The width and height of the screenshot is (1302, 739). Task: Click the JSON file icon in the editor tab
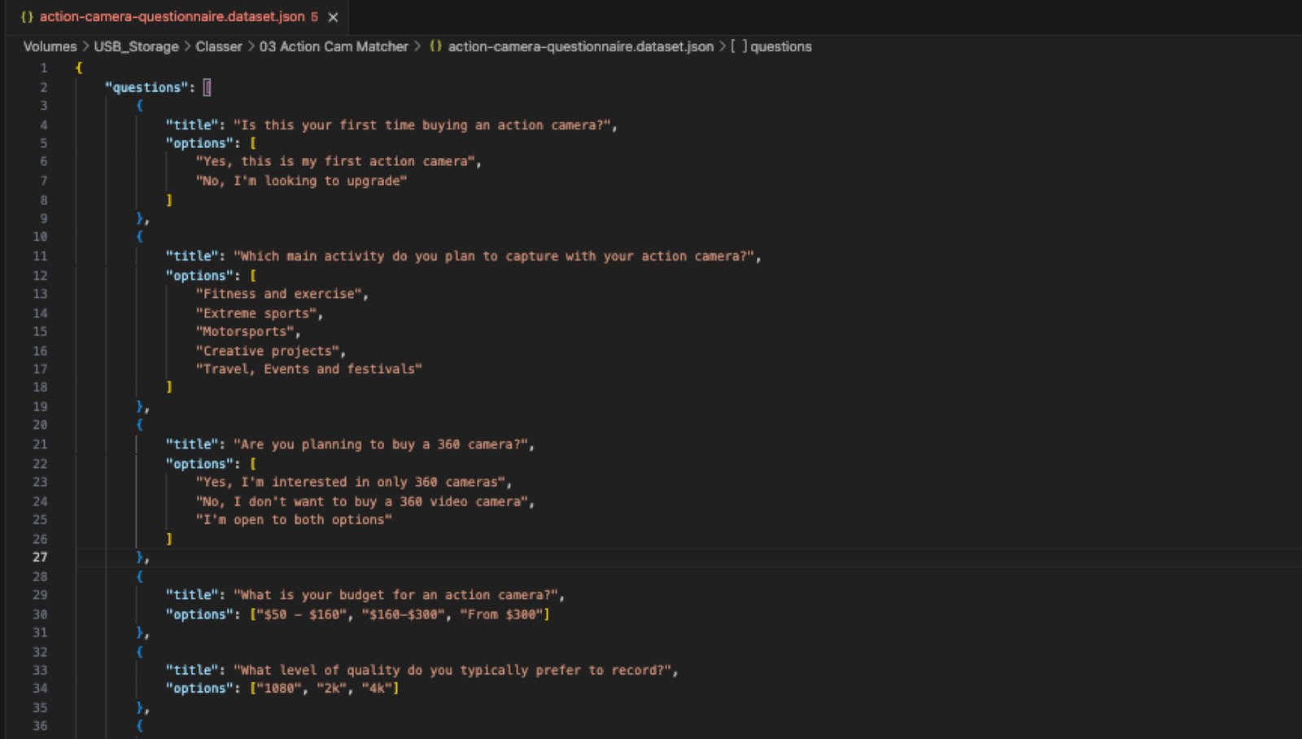click(27, 16)
